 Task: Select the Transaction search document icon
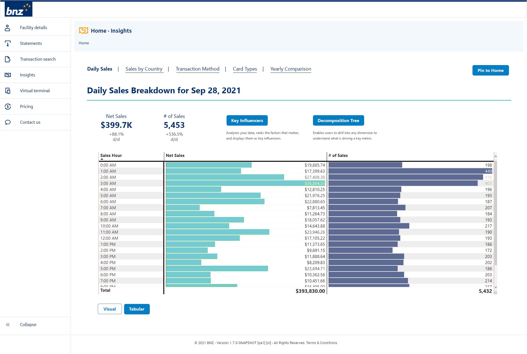7,59
